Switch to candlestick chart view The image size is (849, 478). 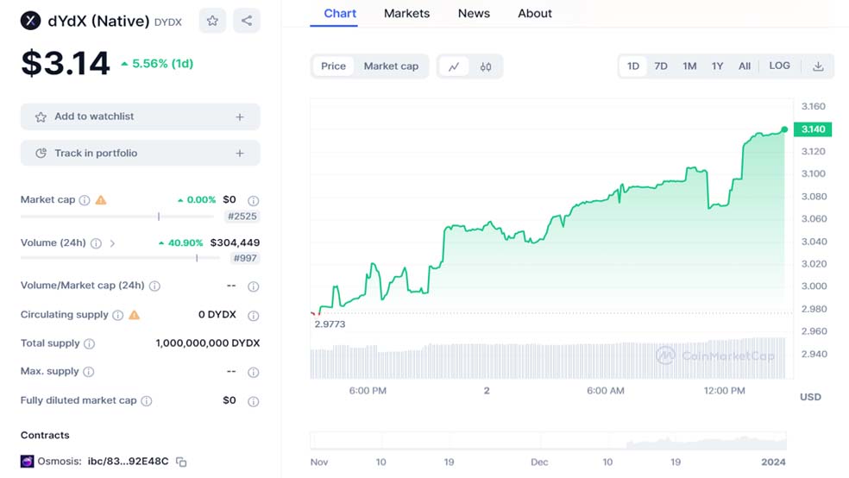[486, 66]
